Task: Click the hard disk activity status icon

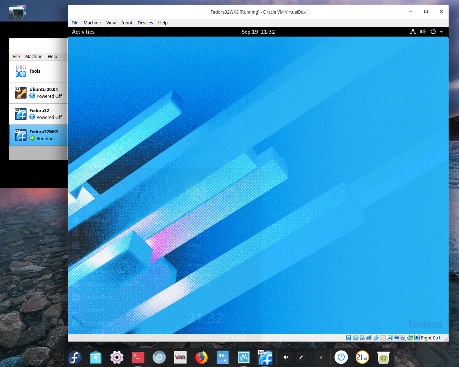Action: pos(348,338)
